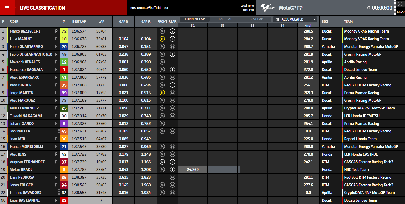Switch to BEST LAP tab

[x=256, y=19]
